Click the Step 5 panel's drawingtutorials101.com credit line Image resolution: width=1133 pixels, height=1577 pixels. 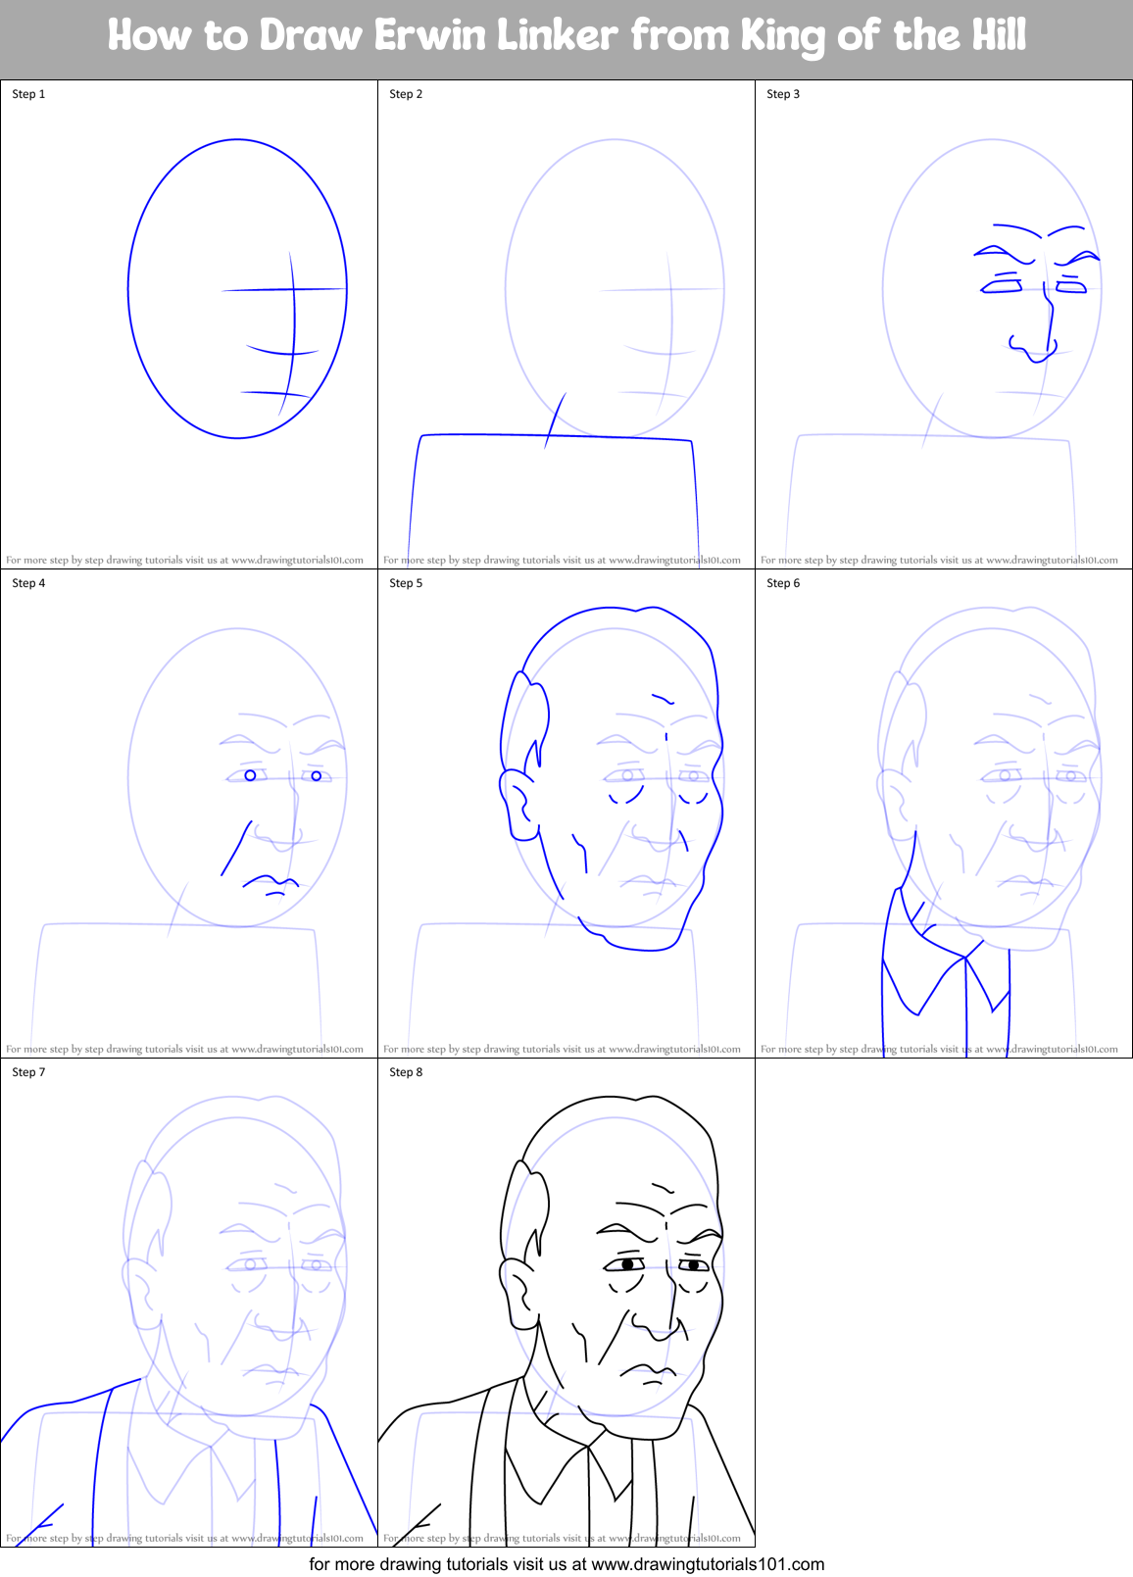pos(562,1049)
